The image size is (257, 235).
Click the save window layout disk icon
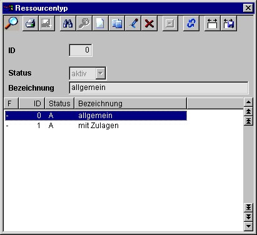pos(229,23)
